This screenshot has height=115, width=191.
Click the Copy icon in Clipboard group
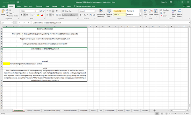coord(7,13)
